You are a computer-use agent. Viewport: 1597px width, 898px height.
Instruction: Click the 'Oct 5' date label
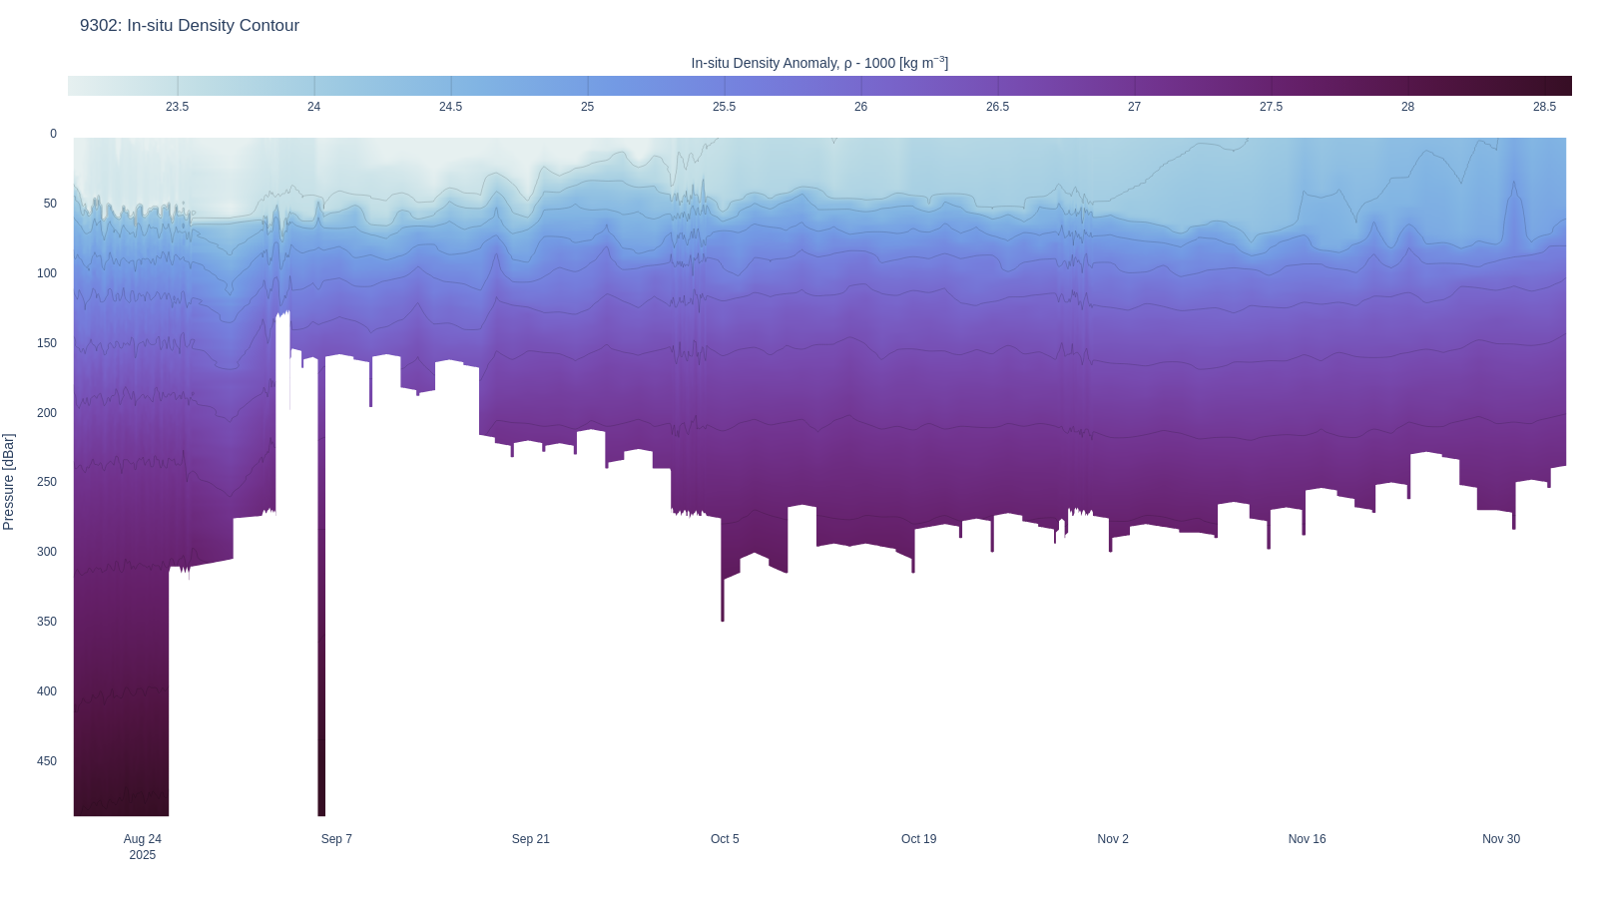[725, 839]
